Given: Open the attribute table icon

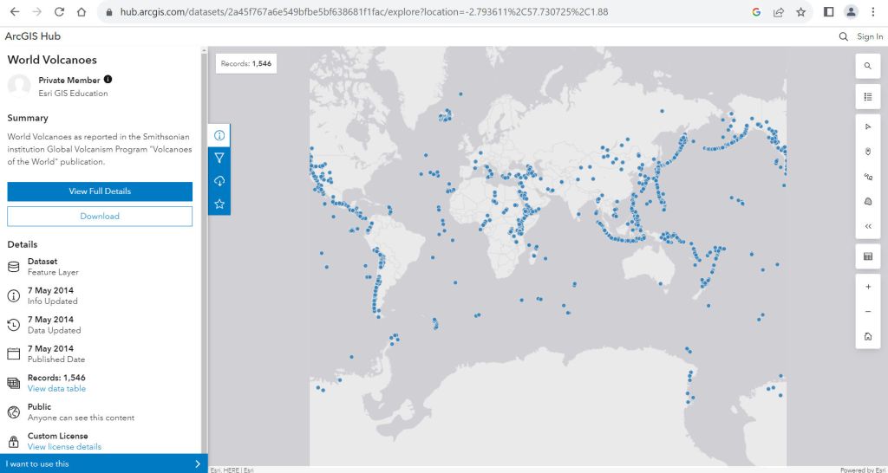Looking at the screenshot, I should click(x=868, y=256).
